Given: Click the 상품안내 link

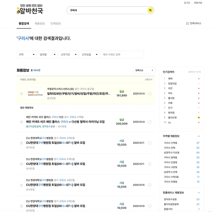Looking at the screenshot, I should click(148, 80).
